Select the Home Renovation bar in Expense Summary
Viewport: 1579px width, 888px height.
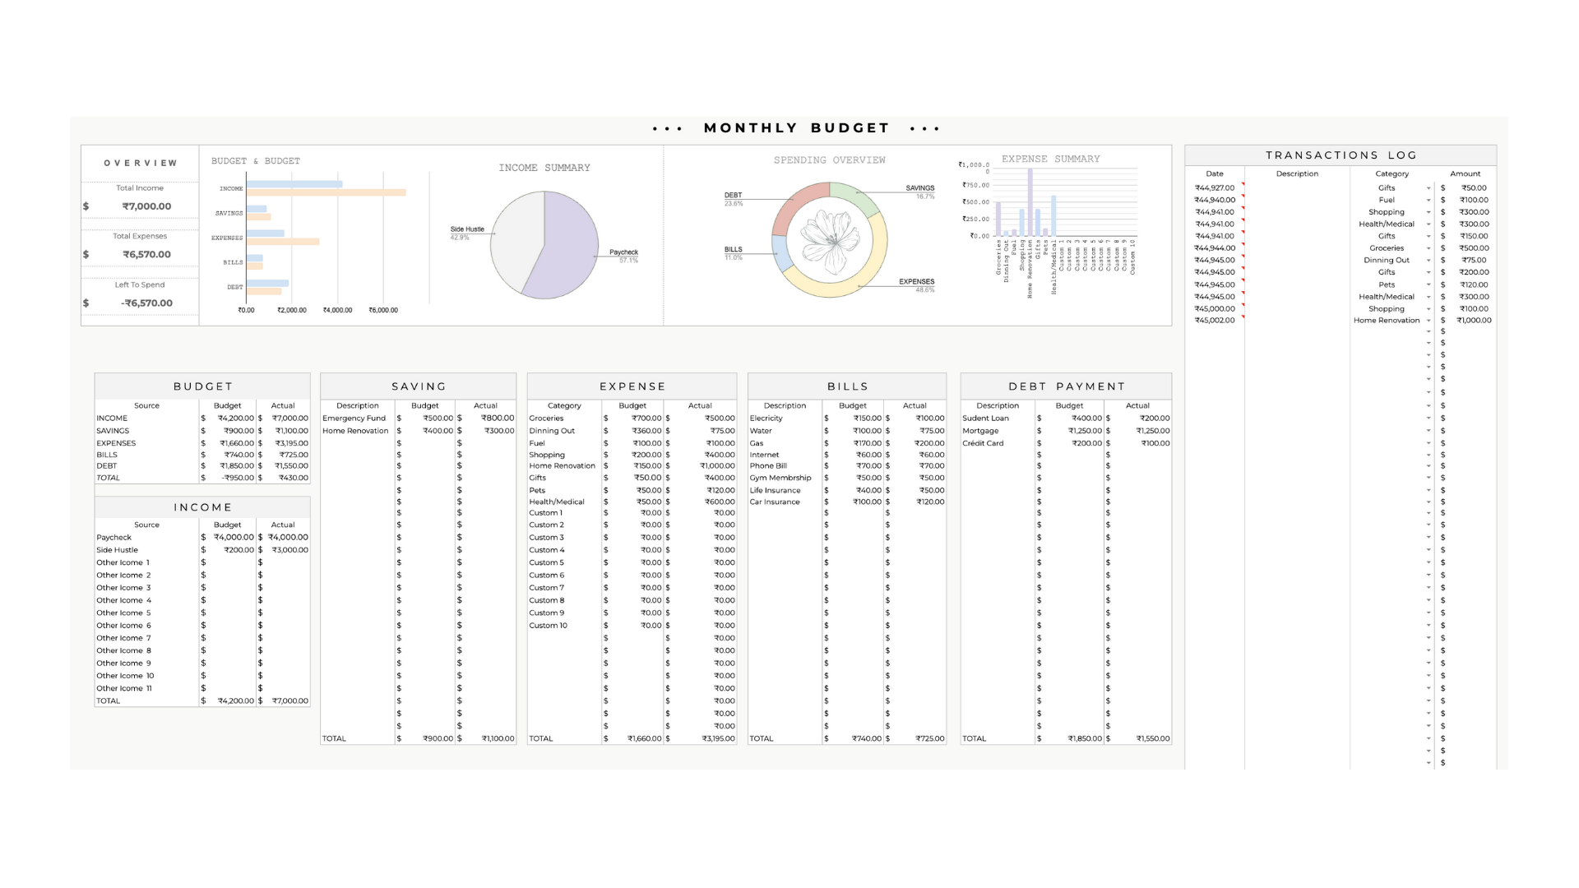[1030, 201]
